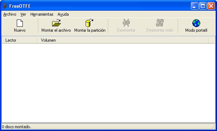Open the Herramientas menu

pyautogui.click(x=42, y=14)
